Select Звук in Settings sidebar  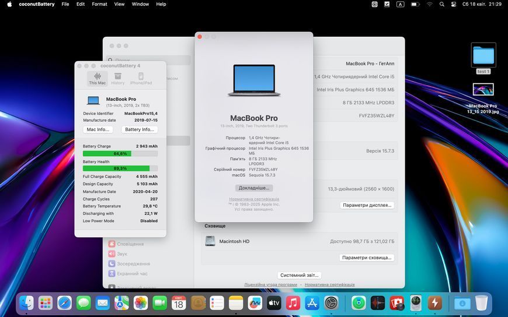pos(118,254)
